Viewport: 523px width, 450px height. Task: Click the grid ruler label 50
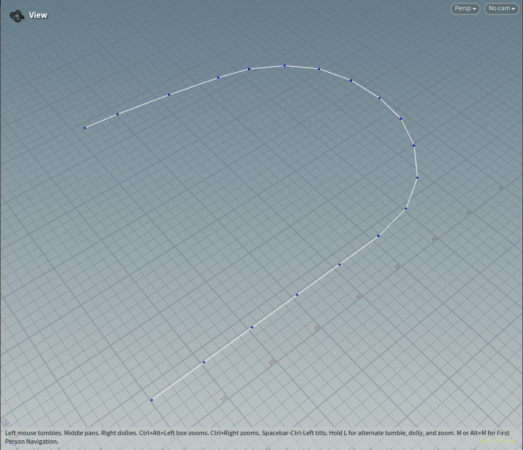501,188
